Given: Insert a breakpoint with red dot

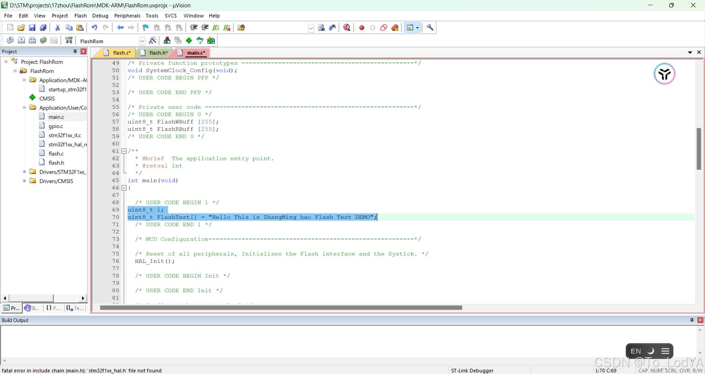Looking at the screenshot, I should coord(362,27).
